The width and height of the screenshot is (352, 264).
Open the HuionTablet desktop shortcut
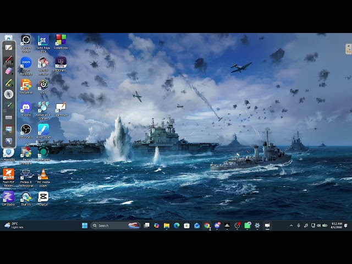pyautogui.click(x=43, y=131)
